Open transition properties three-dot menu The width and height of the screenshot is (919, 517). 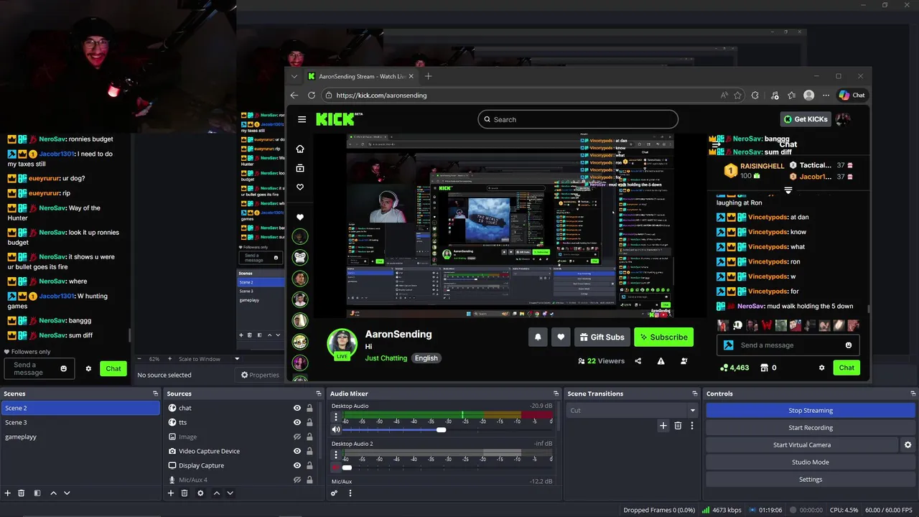tap(692, 426)
